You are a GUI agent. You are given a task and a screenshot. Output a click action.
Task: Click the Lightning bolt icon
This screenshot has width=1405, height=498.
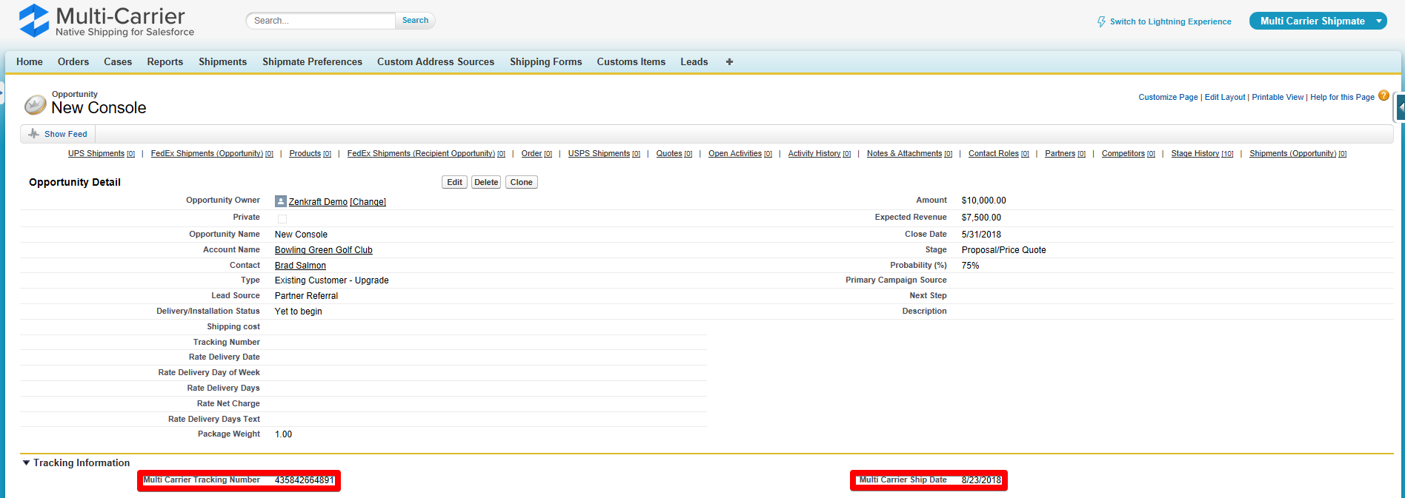click(x=1101, y=22)
